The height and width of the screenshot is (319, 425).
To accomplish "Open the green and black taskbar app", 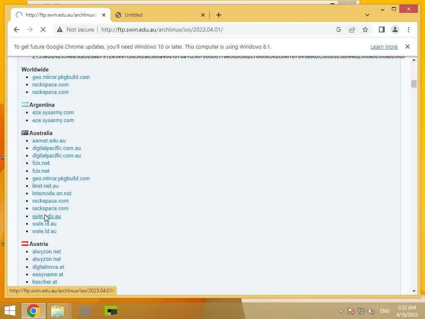I will (x=110, y=311).
